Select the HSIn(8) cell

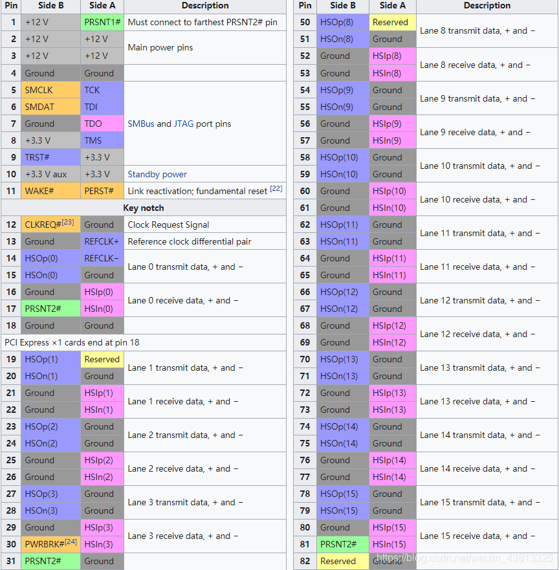(393, 73)
